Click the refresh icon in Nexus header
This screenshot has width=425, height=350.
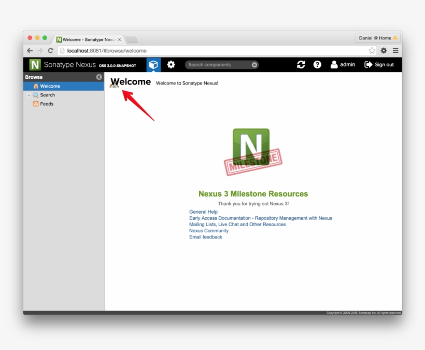pos(301,65)
